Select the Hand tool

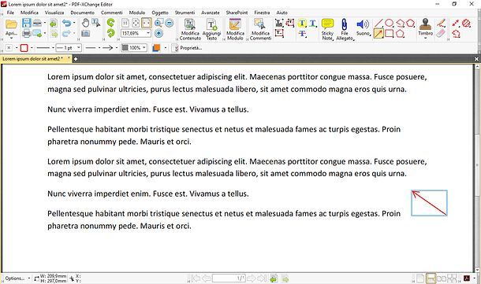[x=86, y=23]
